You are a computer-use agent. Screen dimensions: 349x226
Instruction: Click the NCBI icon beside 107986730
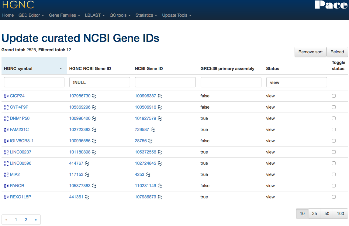pos(94,96)
